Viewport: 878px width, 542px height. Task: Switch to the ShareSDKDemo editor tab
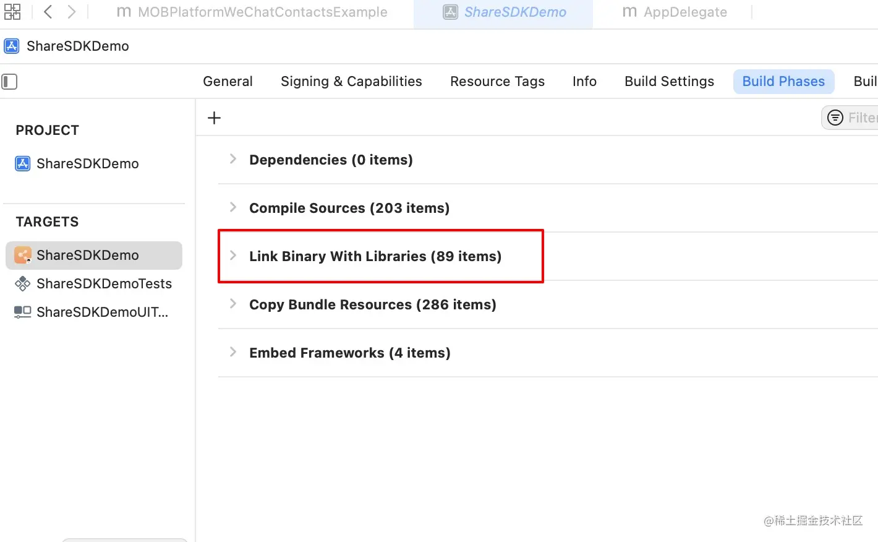click(504, 12)
